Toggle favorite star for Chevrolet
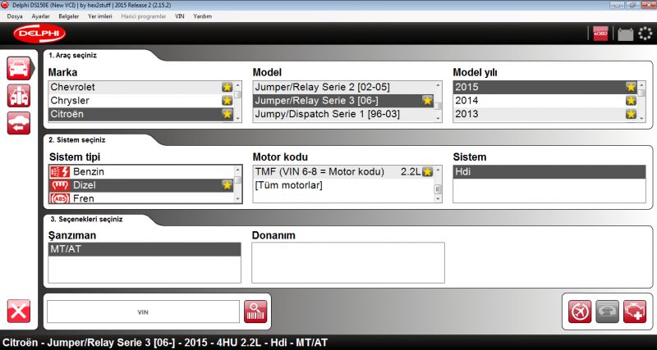 pos(227,87)
